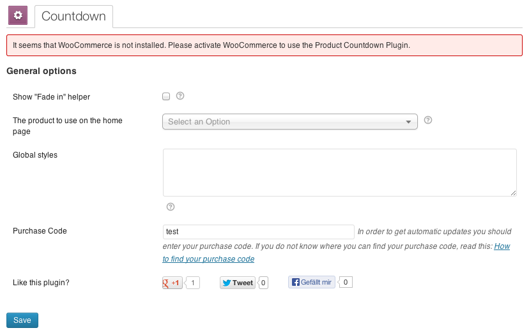This screenshot has height=335, width=529.
Task: Click help icon below Global styles textarea
Action: click(x=171, y=207)
